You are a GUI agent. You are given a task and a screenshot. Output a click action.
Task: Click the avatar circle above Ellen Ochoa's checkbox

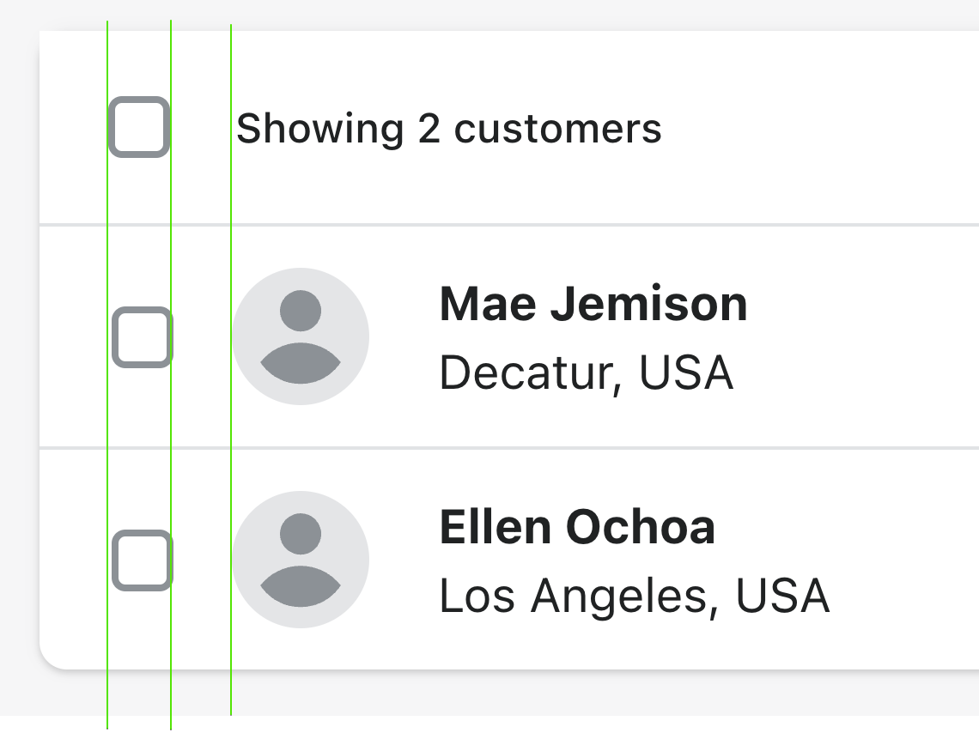pyautogui.click(x=301, y=559)
